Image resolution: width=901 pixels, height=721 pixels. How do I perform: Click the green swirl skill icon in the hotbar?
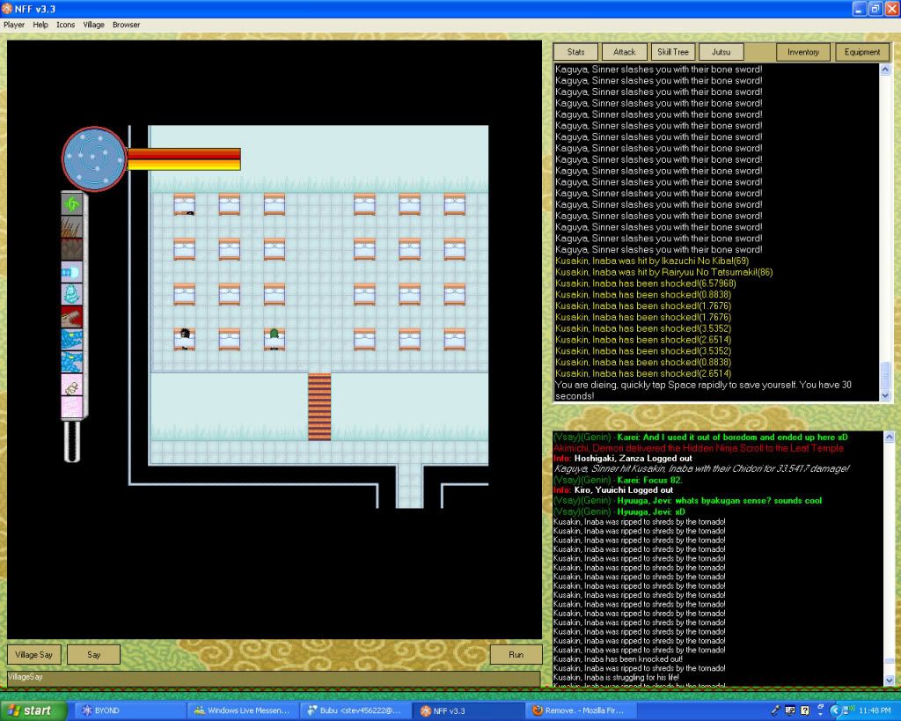point(71,203)
